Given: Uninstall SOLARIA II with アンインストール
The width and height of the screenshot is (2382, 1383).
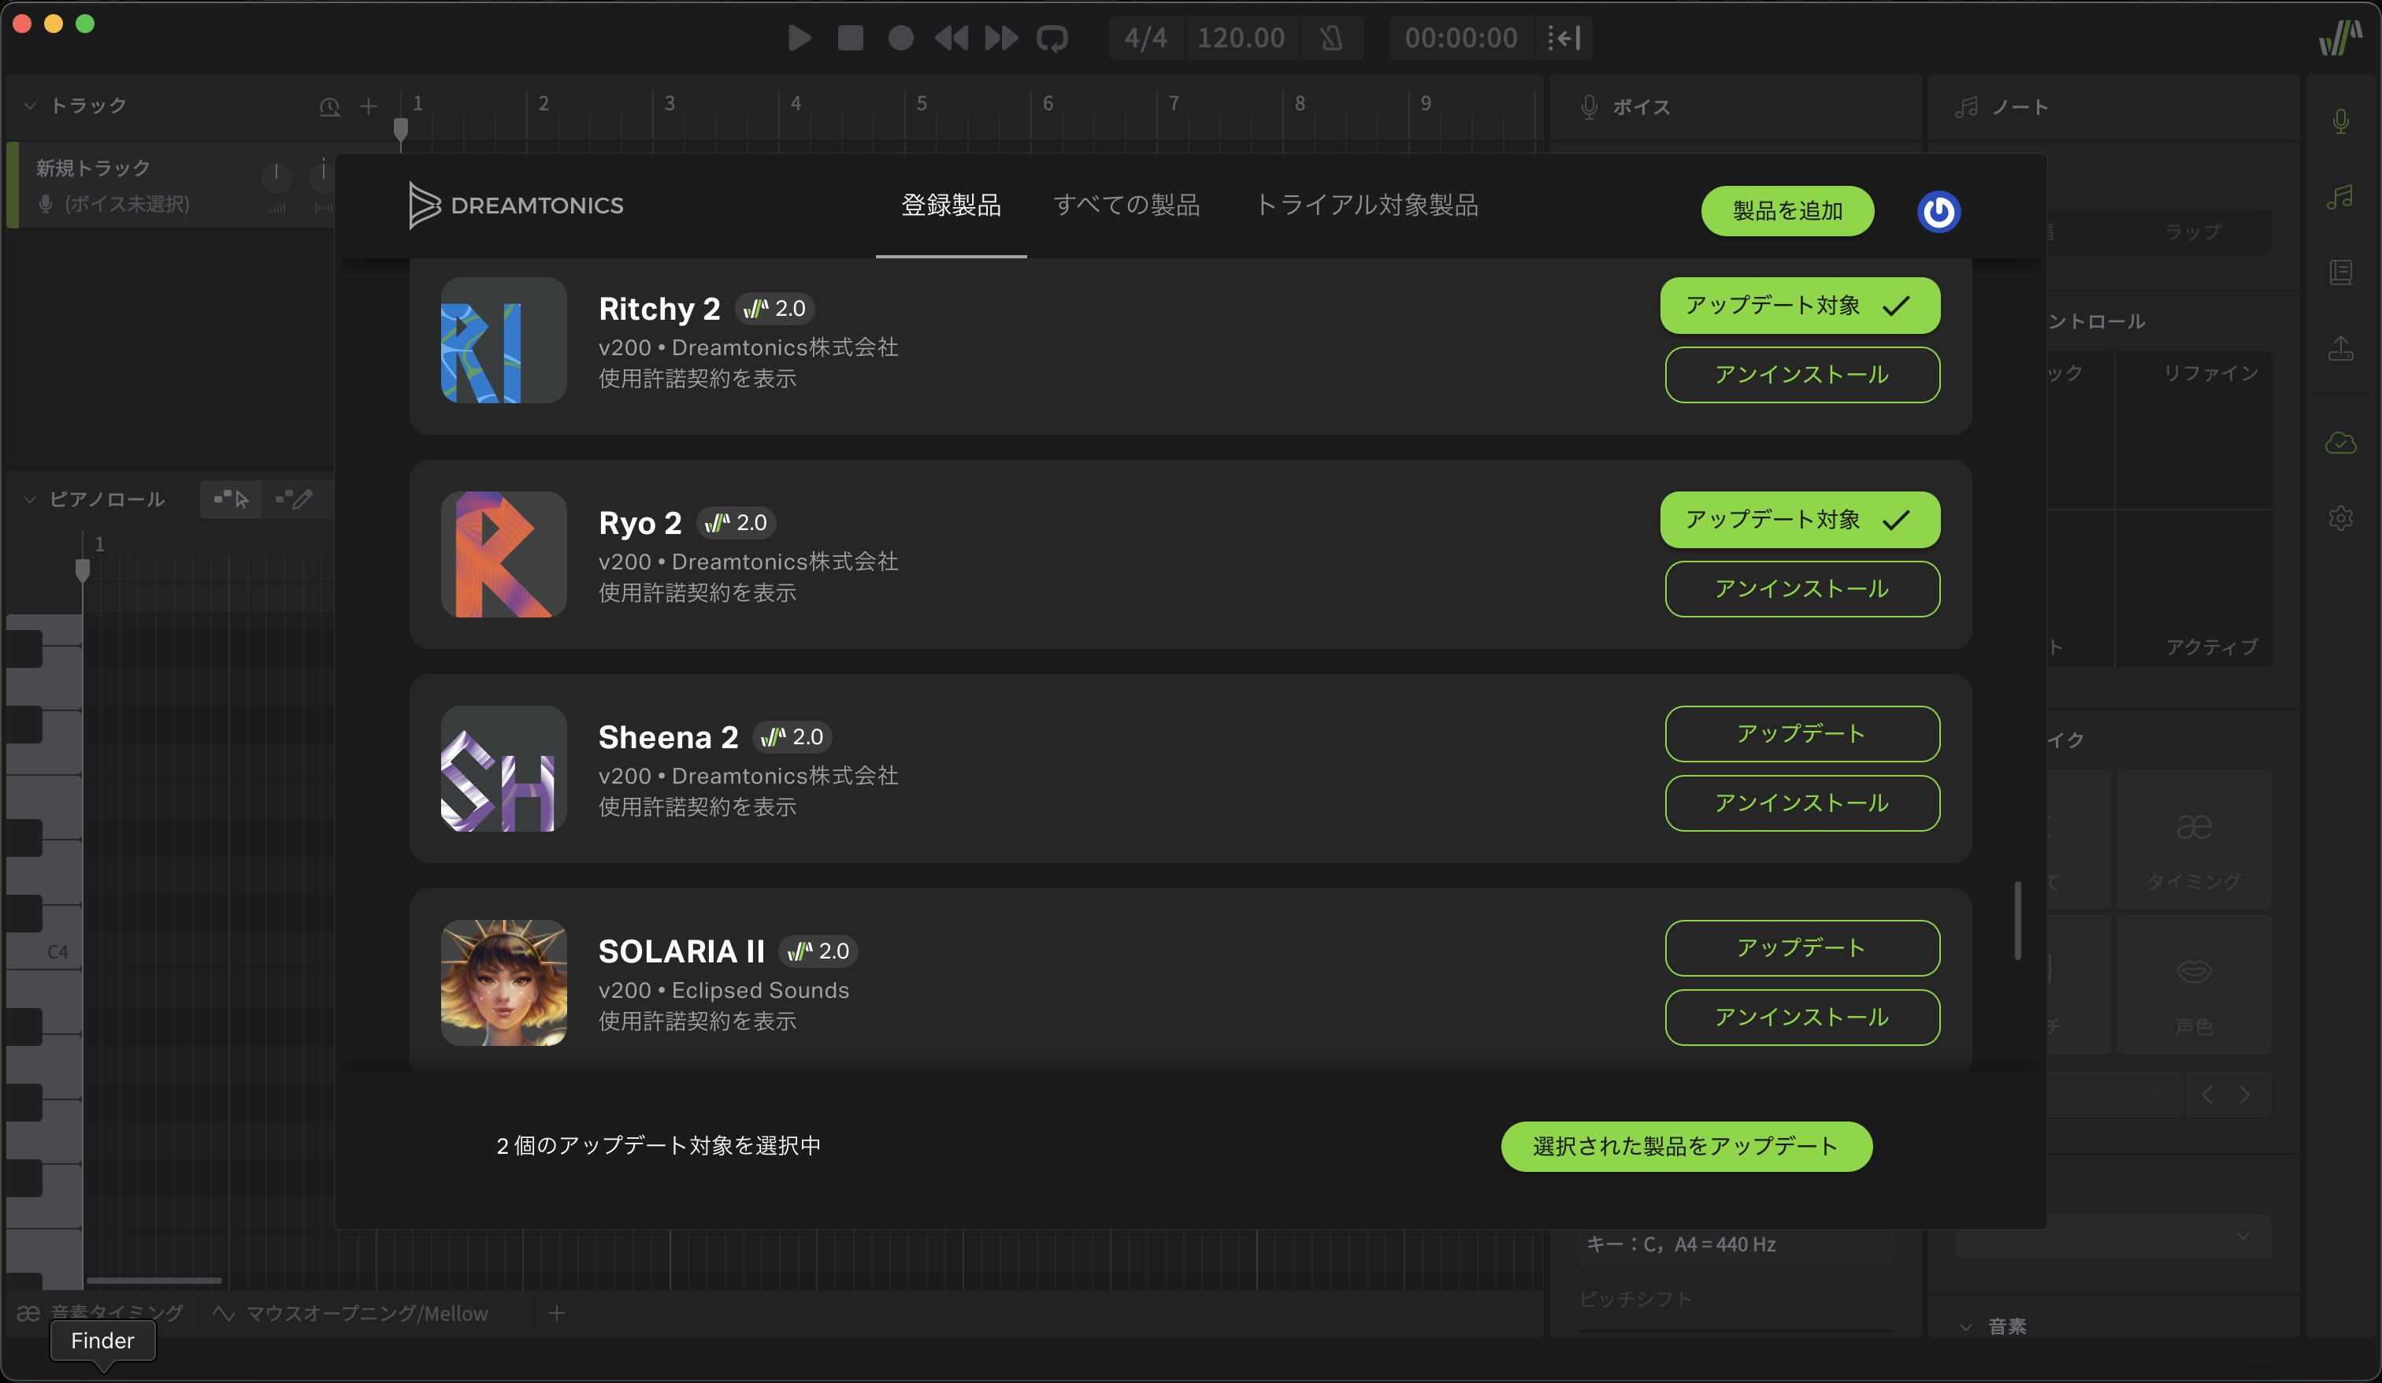Looking at the screenshot, I should pyautogui.click(x=1802, y=1017).
